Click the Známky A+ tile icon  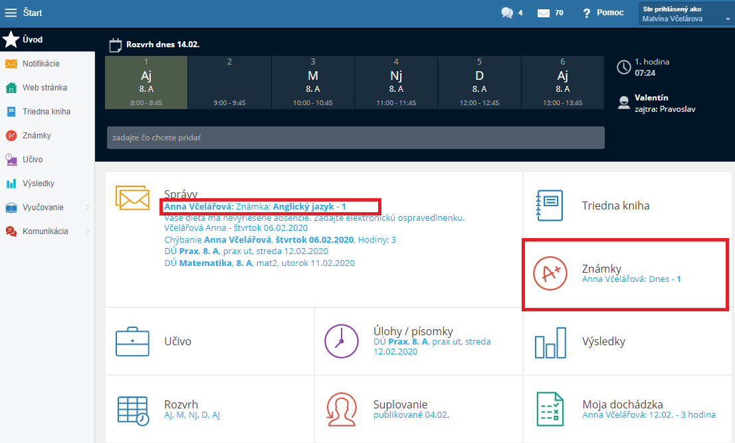[550, 274]
